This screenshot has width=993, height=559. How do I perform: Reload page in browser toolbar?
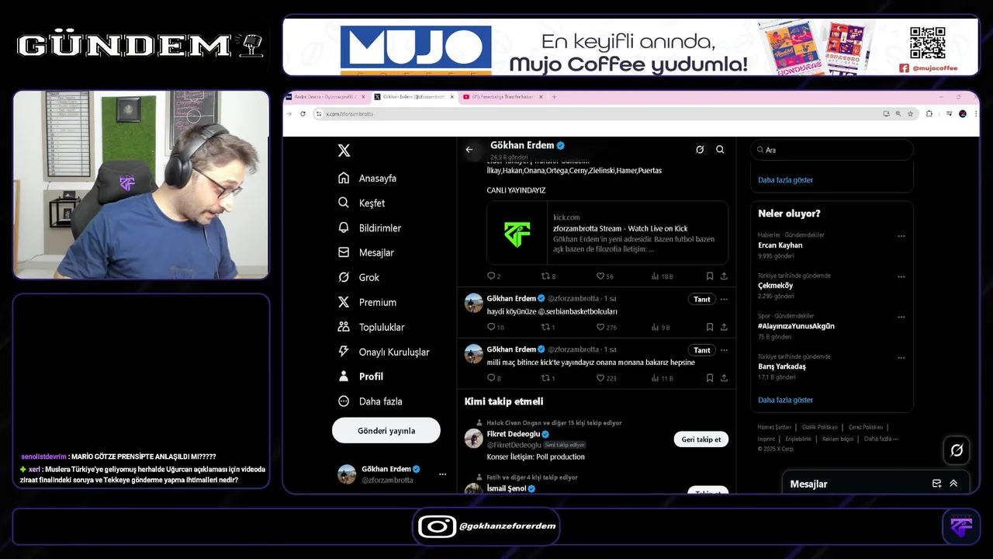[x=303, y=114]
